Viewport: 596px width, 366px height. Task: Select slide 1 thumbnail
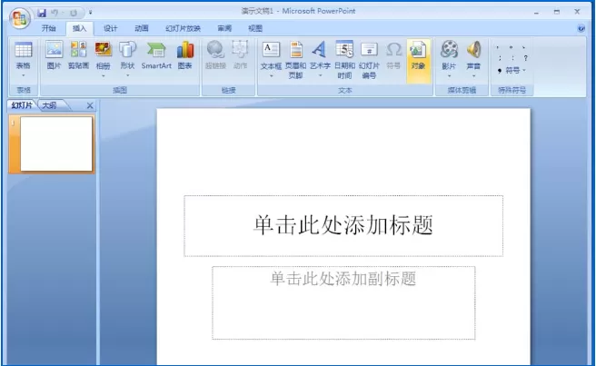(x=56, y=143)
